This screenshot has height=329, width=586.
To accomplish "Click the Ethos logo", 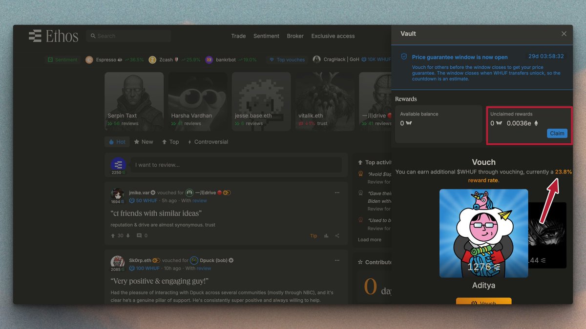I will (x=53, y=36).
